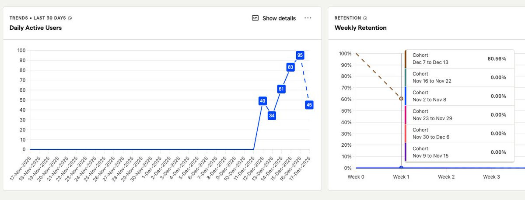Click the data point labeled 49

pyautogui.click(x=262, y=101)
